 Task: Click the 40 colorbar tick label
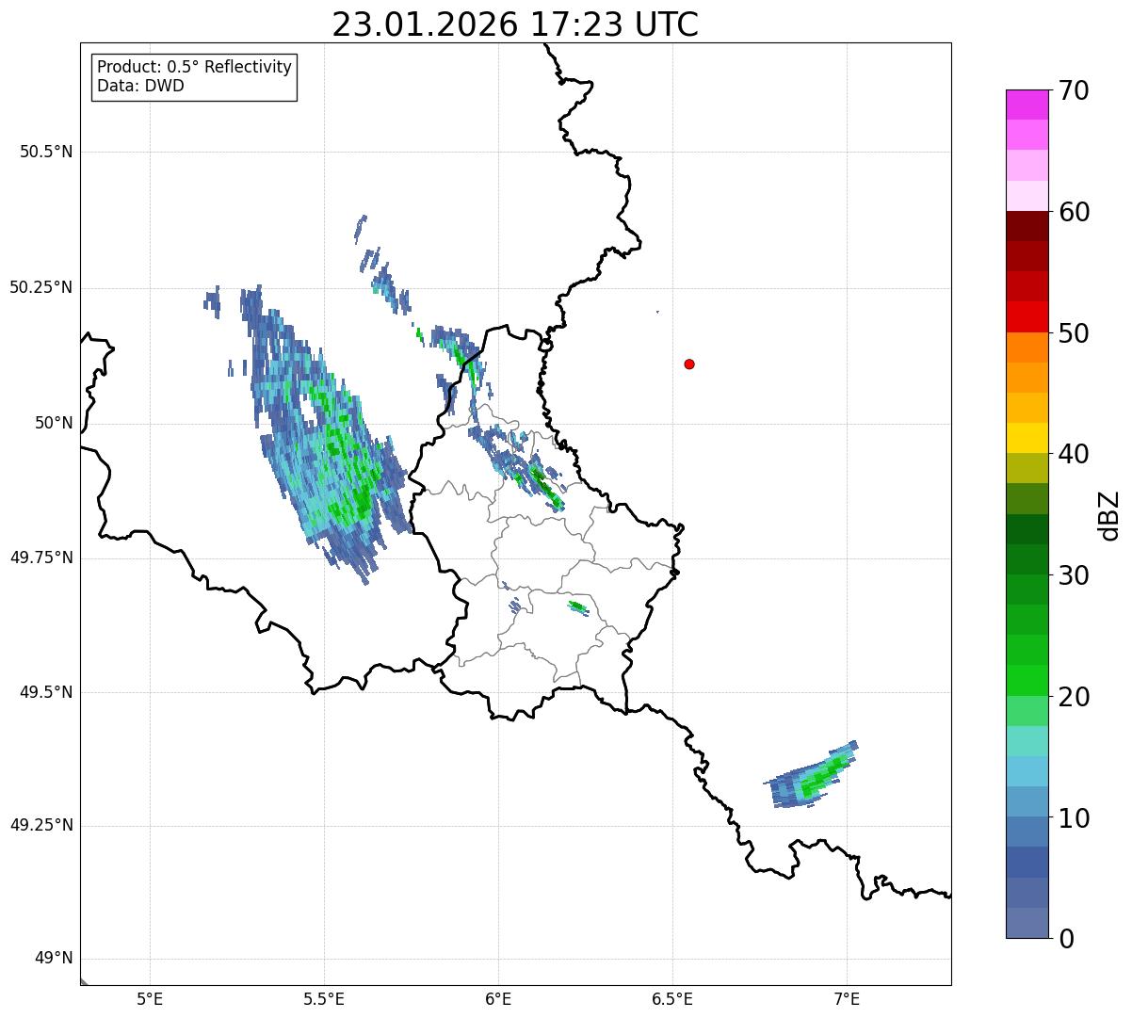click(x=1074, y=454)
